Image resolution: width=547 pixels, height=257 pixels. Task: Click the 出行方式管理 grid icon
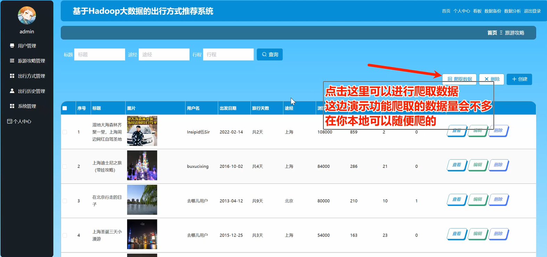12,76
